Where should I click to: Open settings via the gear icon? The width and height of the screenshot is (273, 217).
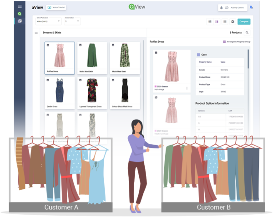point(233,21)
